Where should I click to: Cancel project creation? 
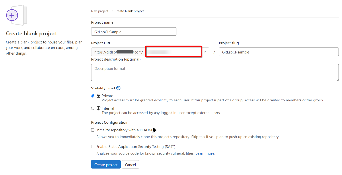tap(130, 165)
